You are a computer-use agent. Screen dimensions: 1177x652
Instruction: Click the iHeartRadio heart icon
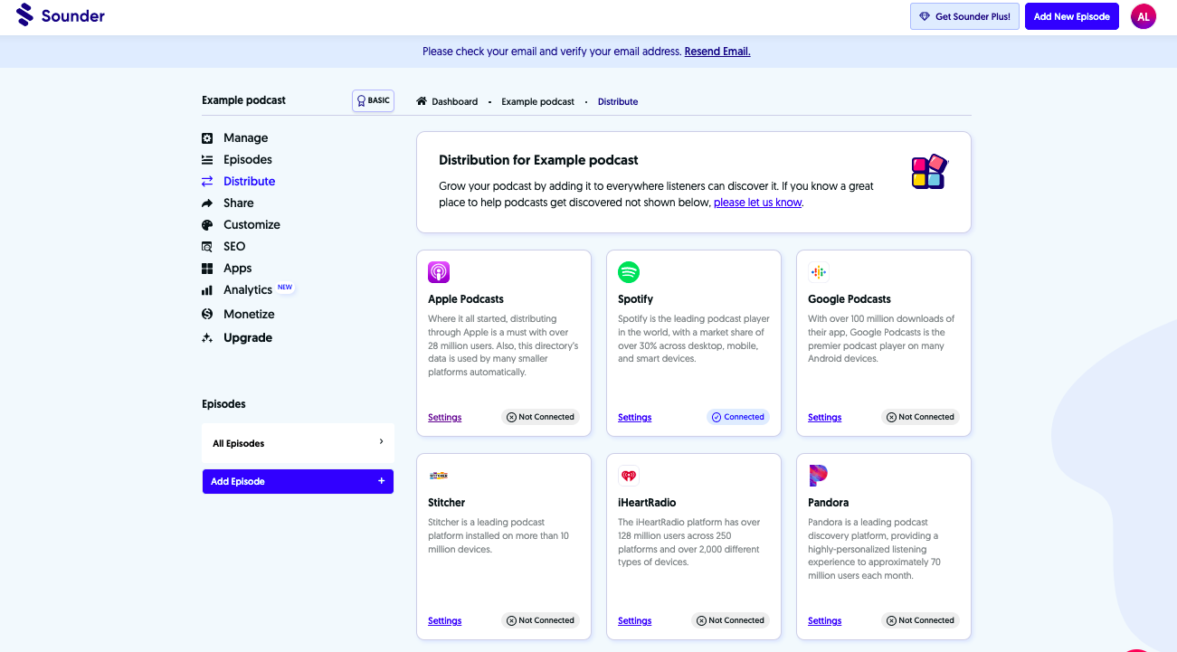(629, 475)
